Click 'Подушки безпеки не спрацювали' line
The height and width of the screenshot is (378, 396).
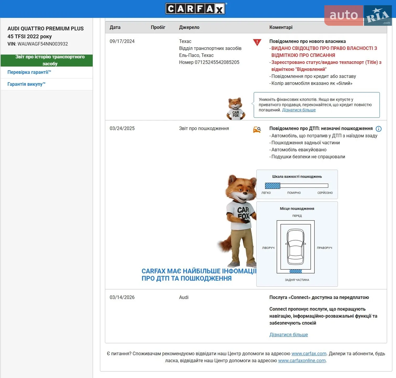click(x=308, y=157)
